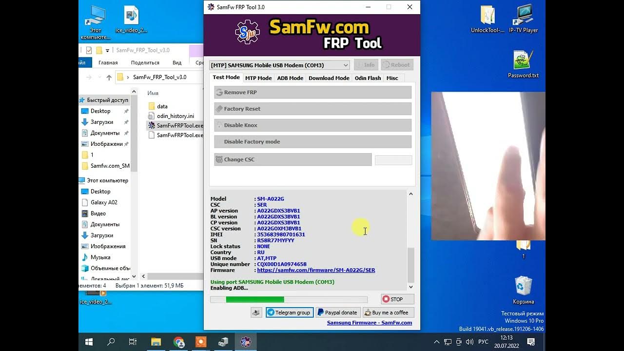
Task: Click the Имя column header in Explorer
Action: (153, 93)
